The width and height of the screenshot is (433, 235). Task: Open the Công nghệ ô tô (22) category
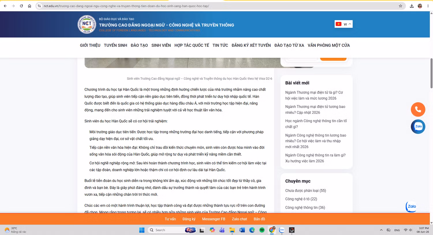[x=301, y=199]
